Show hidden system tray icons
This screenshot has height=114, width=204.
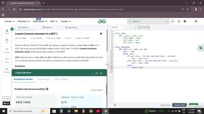pyautogui.click(x=169, y=111)
